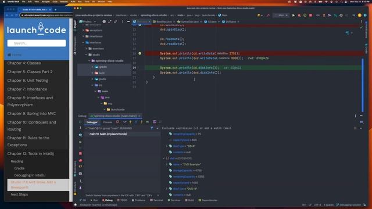
Task: Rerun the debug session
Action: 80,122
